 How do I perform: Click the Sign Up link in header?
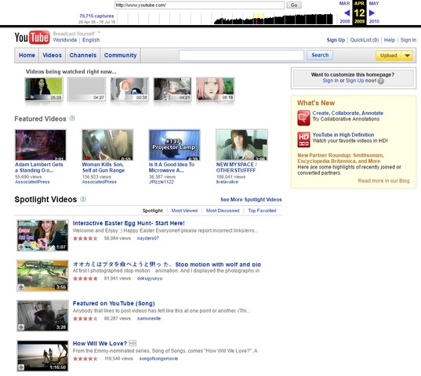(336, 40)
